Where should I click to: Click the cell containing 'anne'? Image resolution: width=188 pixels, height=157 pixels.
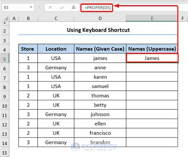coord(100,67)
